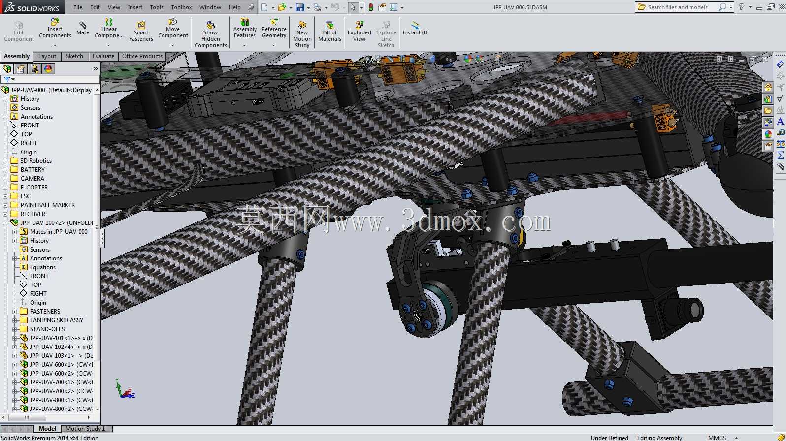Open Reference Geometry tool
The height and width of the screenshot is (441, 786).
pos(274,29)
